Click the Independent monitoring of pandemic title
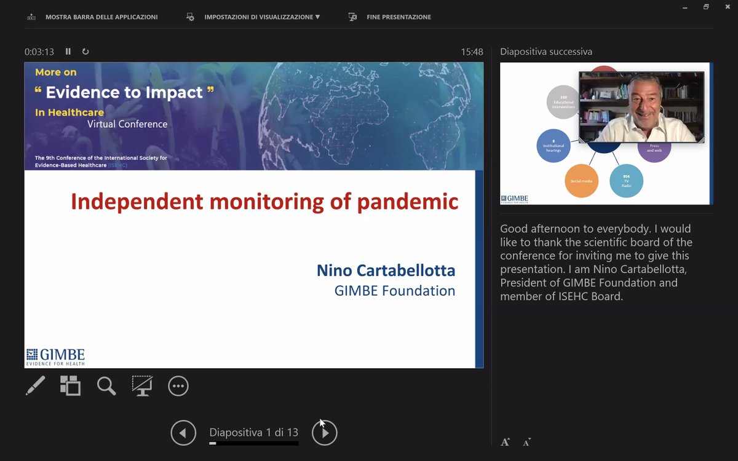738x461 pixels. point(264,202)
